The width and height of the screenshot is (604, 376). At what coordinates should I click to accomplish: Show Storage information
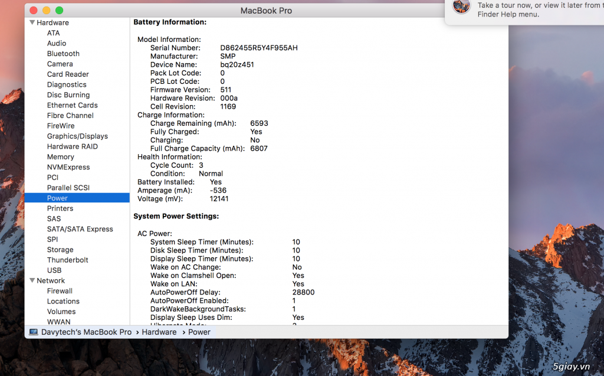coord(60,250)
